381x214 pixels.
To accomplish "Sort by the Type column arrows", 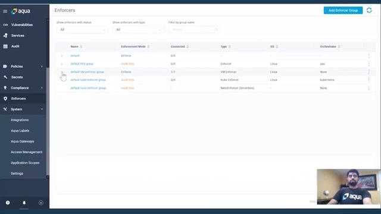I will coord(230,46).
